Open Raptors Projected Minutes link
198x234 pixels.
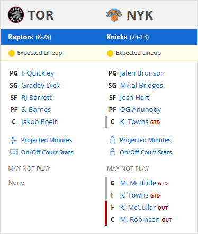47,140
